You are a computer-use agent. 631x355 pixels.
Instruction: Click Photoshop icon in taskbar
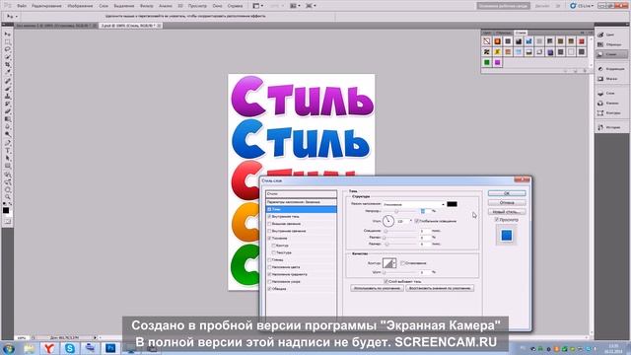coord(110,348)
